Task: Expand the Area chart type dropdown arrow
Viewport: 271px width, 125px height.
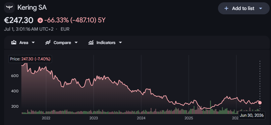Action: pos(33,43)
